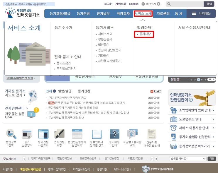
Task: Click 아이디/비밀번호찾기 link
Action: [20, 78]
